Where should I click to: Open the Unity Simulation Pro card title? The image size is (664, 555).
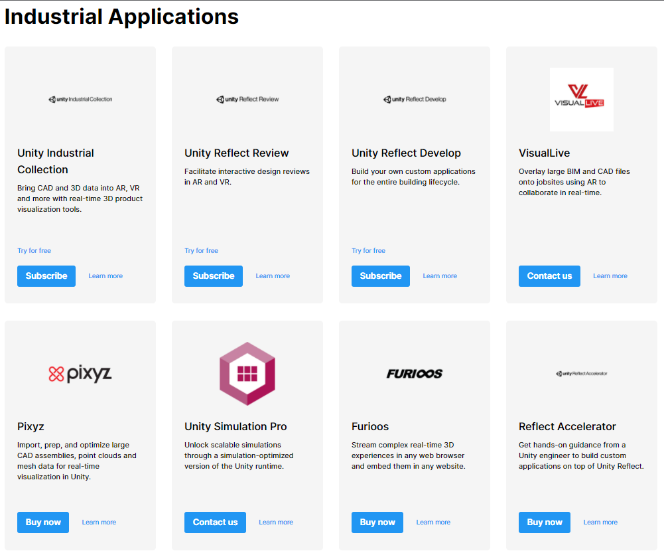[x=235, y=427]
